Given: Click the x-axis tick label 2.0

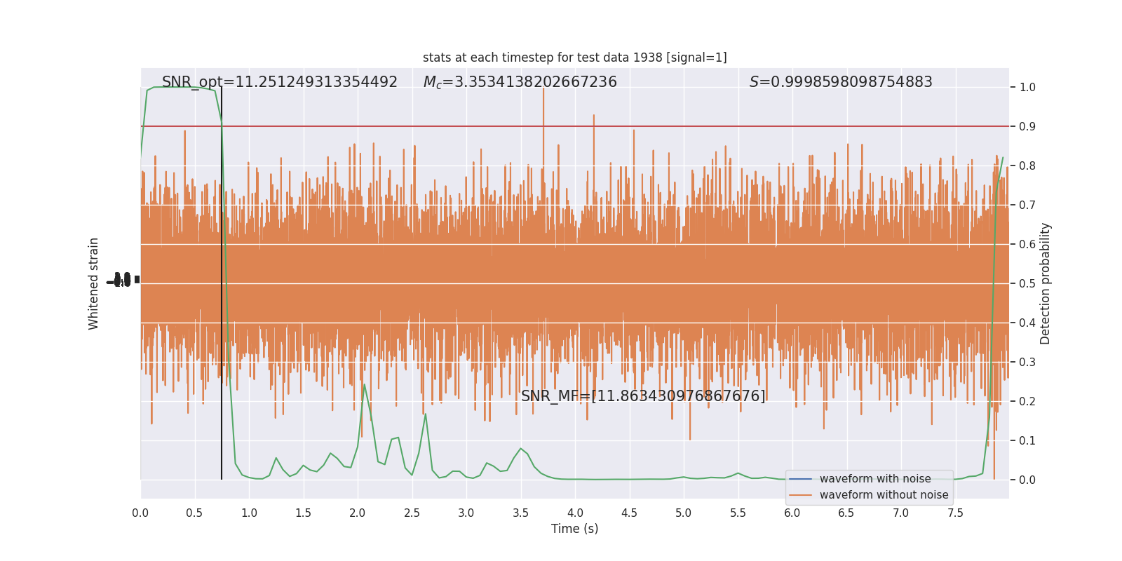Looking at the screenshot, I should (x=358, y=513).
